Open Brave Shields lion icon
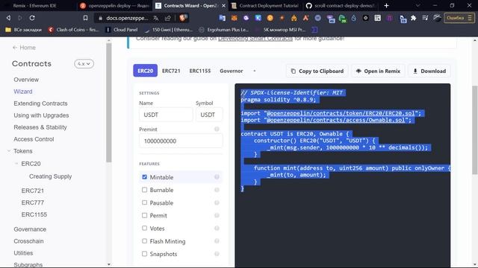The image size is (478, 268). click(x=183, y=18)
